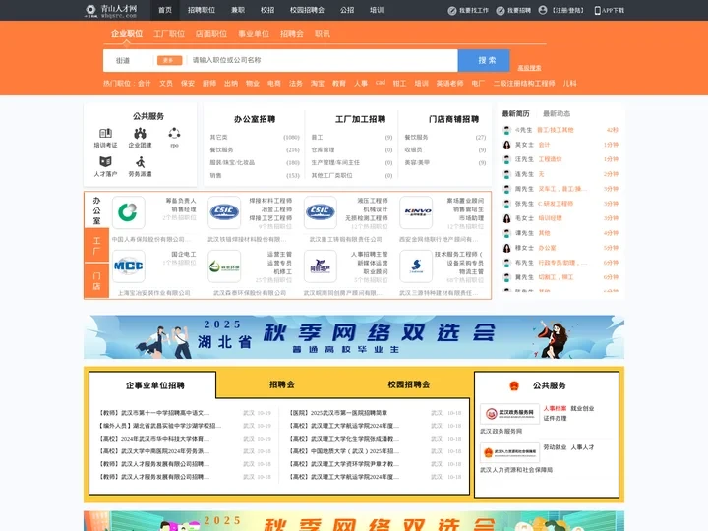
Task: Click the CSIC logo for 武汉重工铸锻
Action: 321,212
